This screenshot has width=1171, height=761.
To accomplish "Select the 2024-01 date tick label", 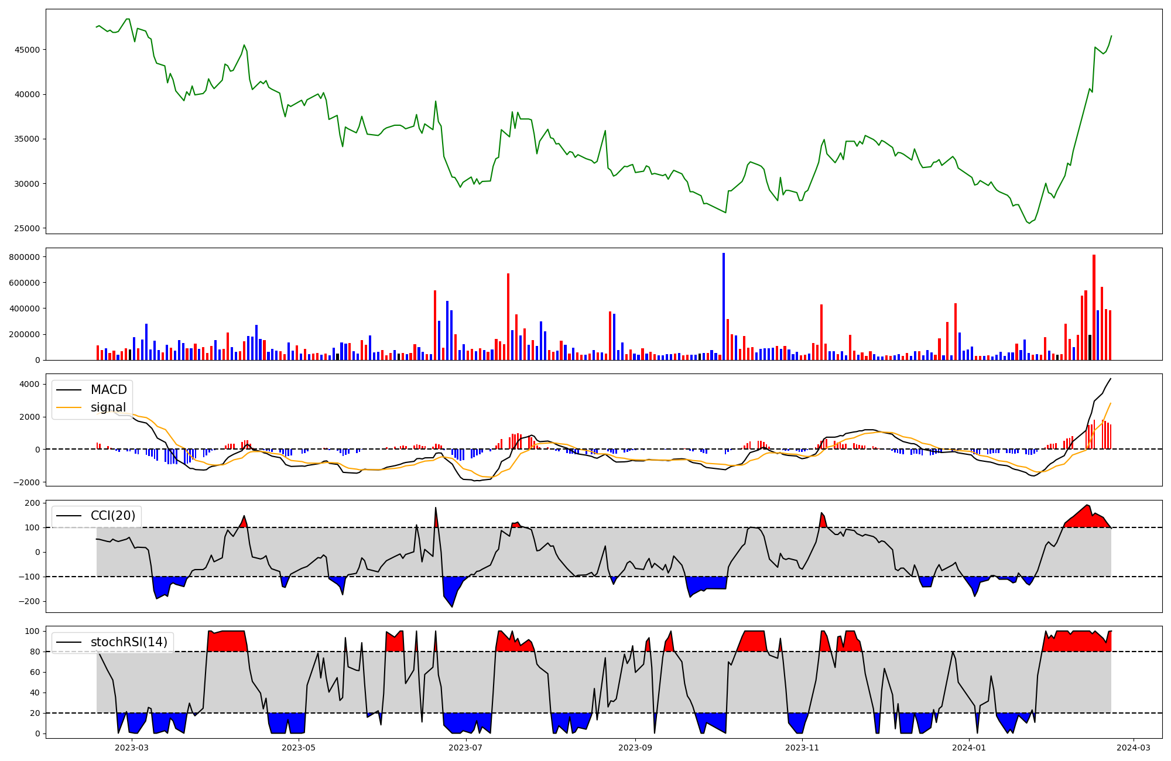I will (x=969, y=748).
